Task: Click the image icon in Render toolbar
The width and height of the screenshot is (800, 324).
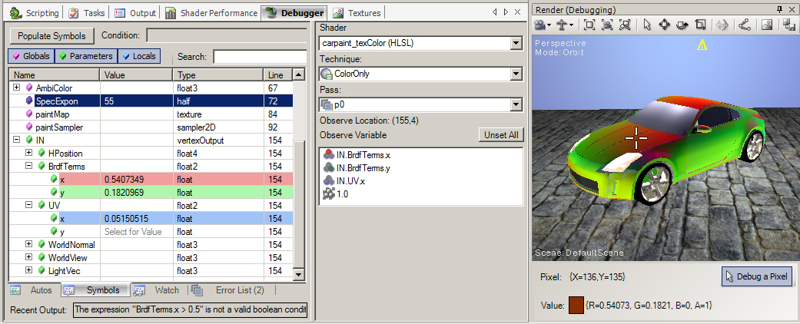Action: coord(766,25)
